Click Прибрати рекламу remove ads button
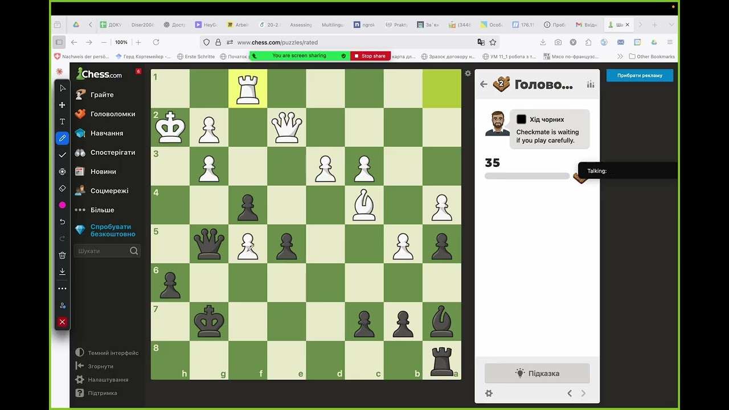729x410 pixels. click(640, 75)
